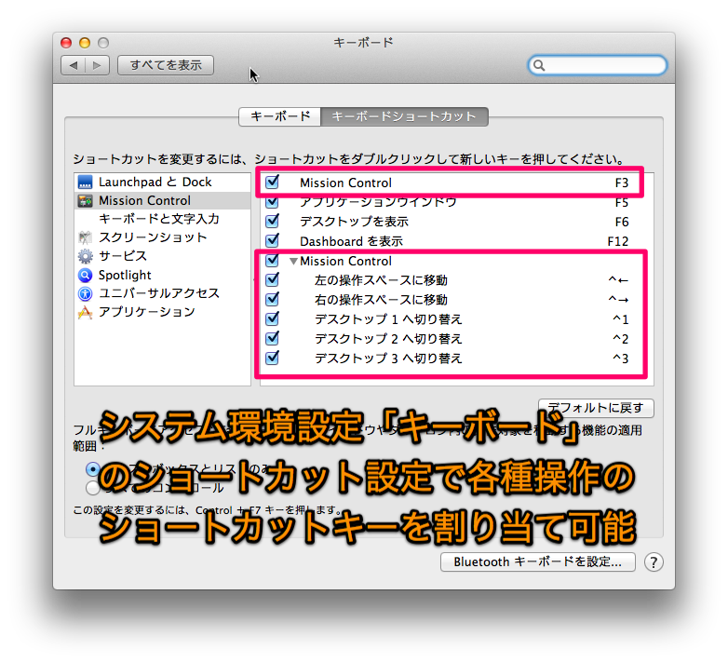Disable the Dashboard を表示 F12 checkbox
Screen dimensions: 728x663
click(273, 240)
